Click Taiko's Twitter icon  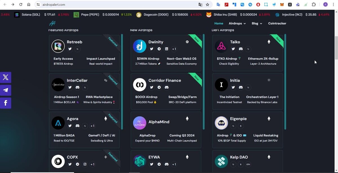pyautogui.click(x=233, y=49)
